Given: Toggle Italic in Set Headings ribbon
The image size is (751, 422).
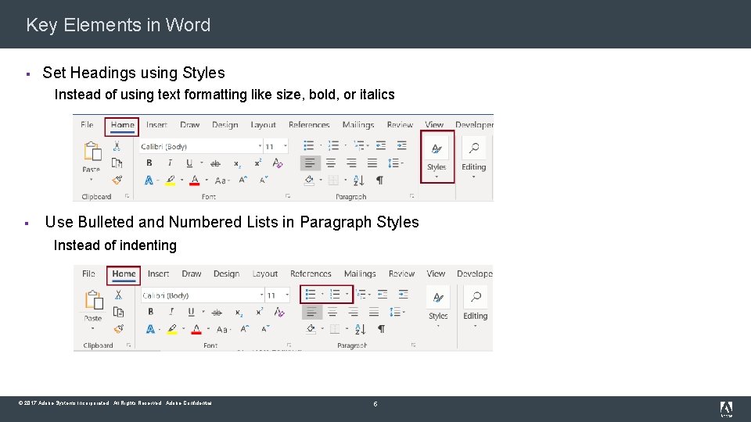Looking at the screenshot, I should pyautogui.click(x=170, y=163).
